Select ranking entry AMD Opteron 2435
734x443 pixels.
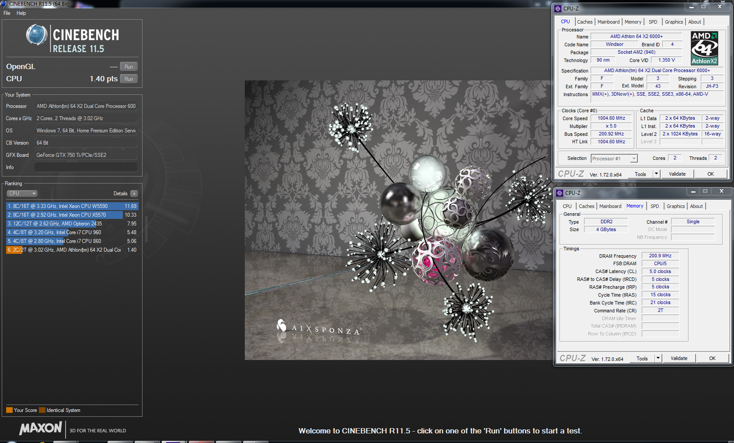[72, 224]
